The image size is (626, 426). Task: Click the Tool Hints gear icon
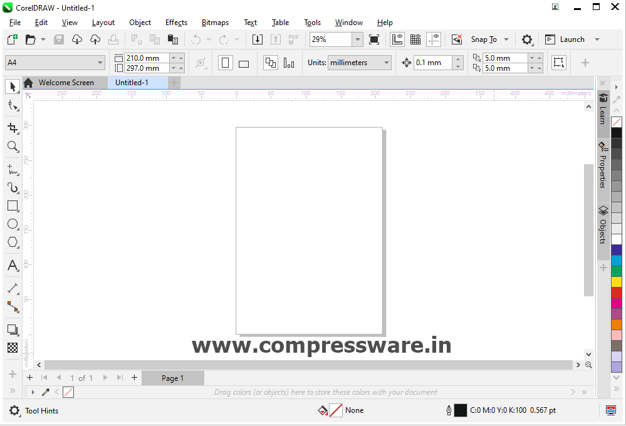coord(14,410)
